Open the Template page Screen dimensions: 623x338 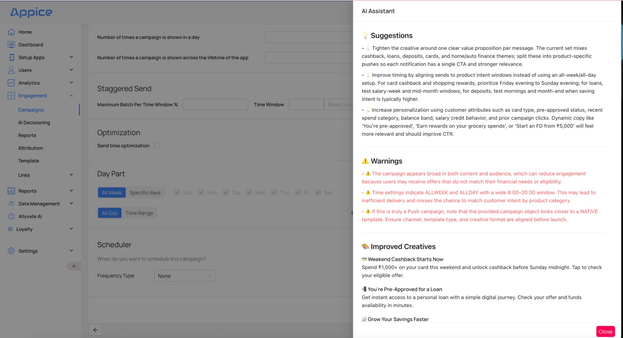pos(28,161)
